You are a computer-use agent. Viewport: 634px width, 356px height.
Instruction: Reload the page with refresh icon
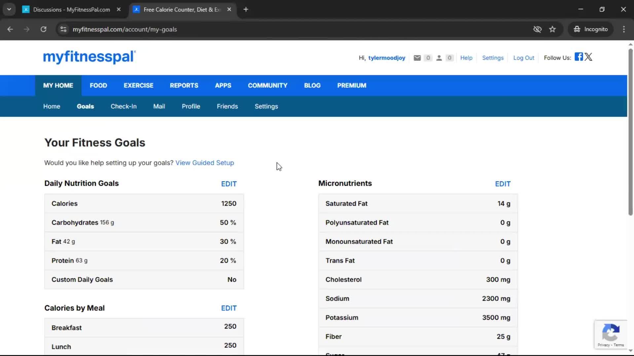pyautogui.click(x=43, y=29)
